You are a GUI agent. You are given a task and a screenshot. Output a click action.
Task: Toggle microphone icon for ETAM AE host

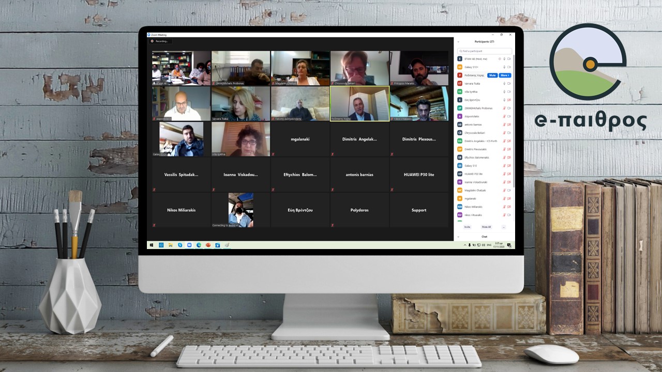pos(504,59)
